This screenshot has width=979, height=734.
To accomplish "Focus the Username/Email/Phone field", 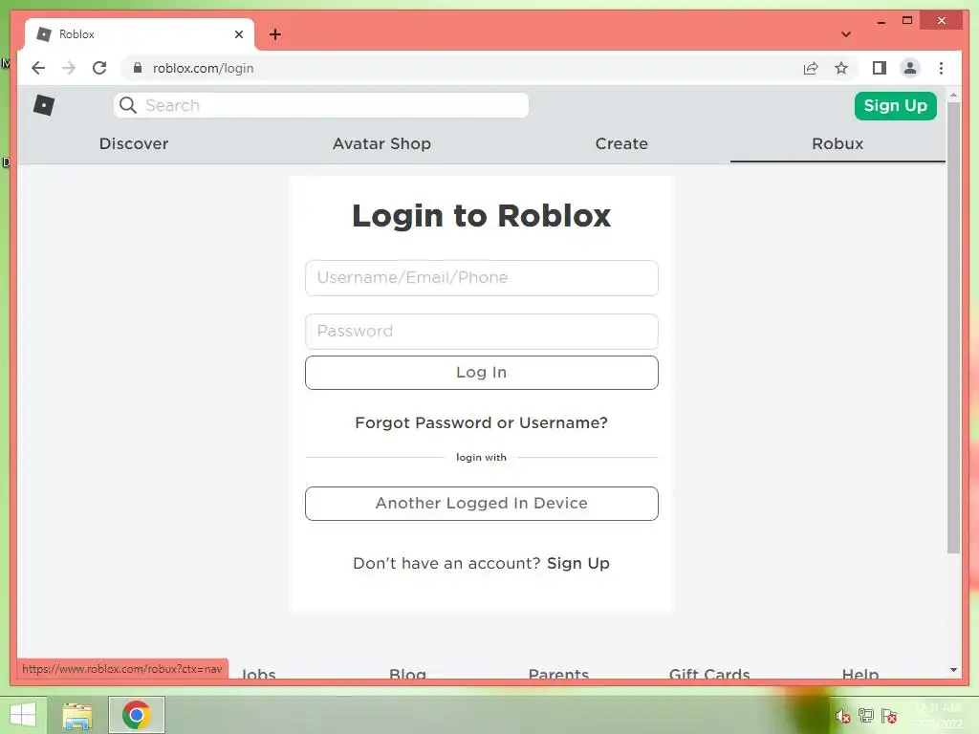I will tap(482, 278).
